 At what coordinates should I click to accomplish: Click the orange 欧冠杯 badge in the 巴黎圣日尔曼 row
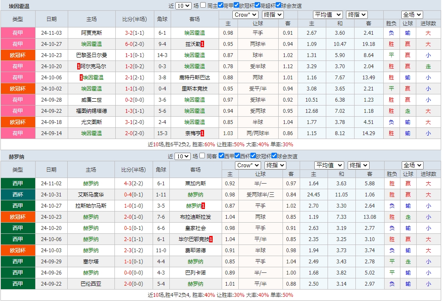click(18, 55)
